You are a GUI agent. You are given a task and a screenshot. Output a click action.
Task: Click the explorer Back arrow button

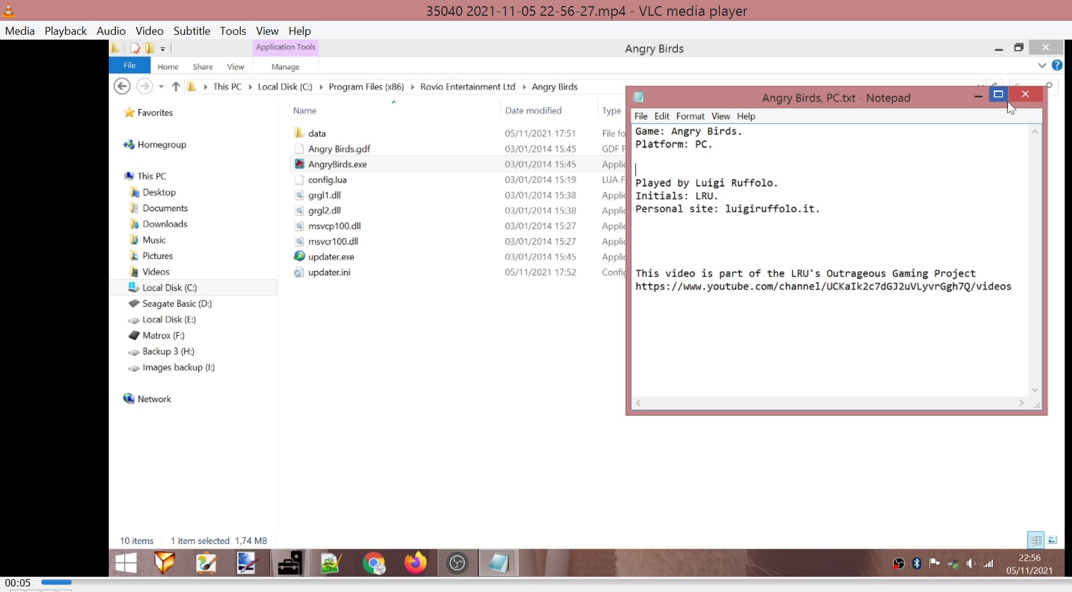(122, 87)
